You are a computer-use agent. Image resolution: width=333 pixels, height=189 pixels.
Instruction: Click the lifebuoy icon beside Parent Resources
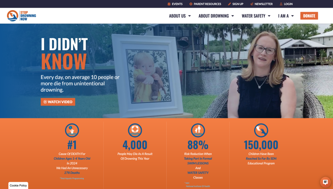(x=191, y=4)
